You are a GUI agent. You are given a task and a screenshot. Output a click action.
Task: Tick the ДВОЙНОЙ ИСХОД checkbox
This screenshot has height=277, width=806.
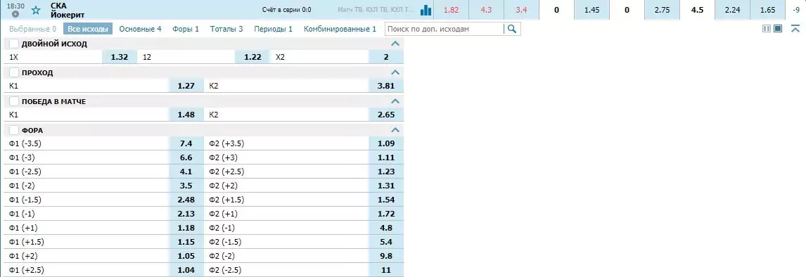coord(14,44)
